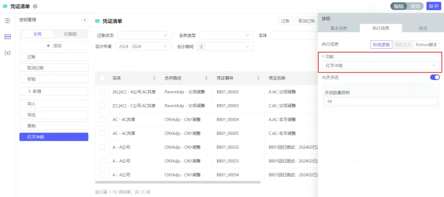Check the row checkbox for BB01_00033
444x197 pixels.
click(102, 161)
